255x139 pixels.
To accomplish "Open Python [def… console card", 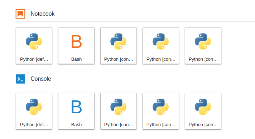I will 34,111.
